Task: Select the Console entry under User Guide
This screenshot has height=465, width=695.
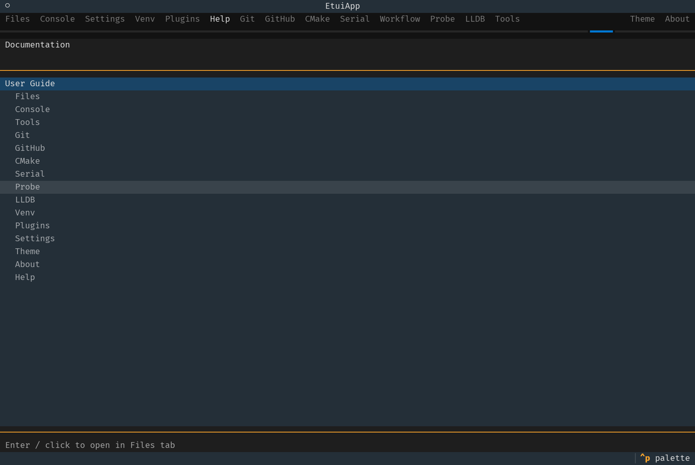Action: click(x=347, y=110)
